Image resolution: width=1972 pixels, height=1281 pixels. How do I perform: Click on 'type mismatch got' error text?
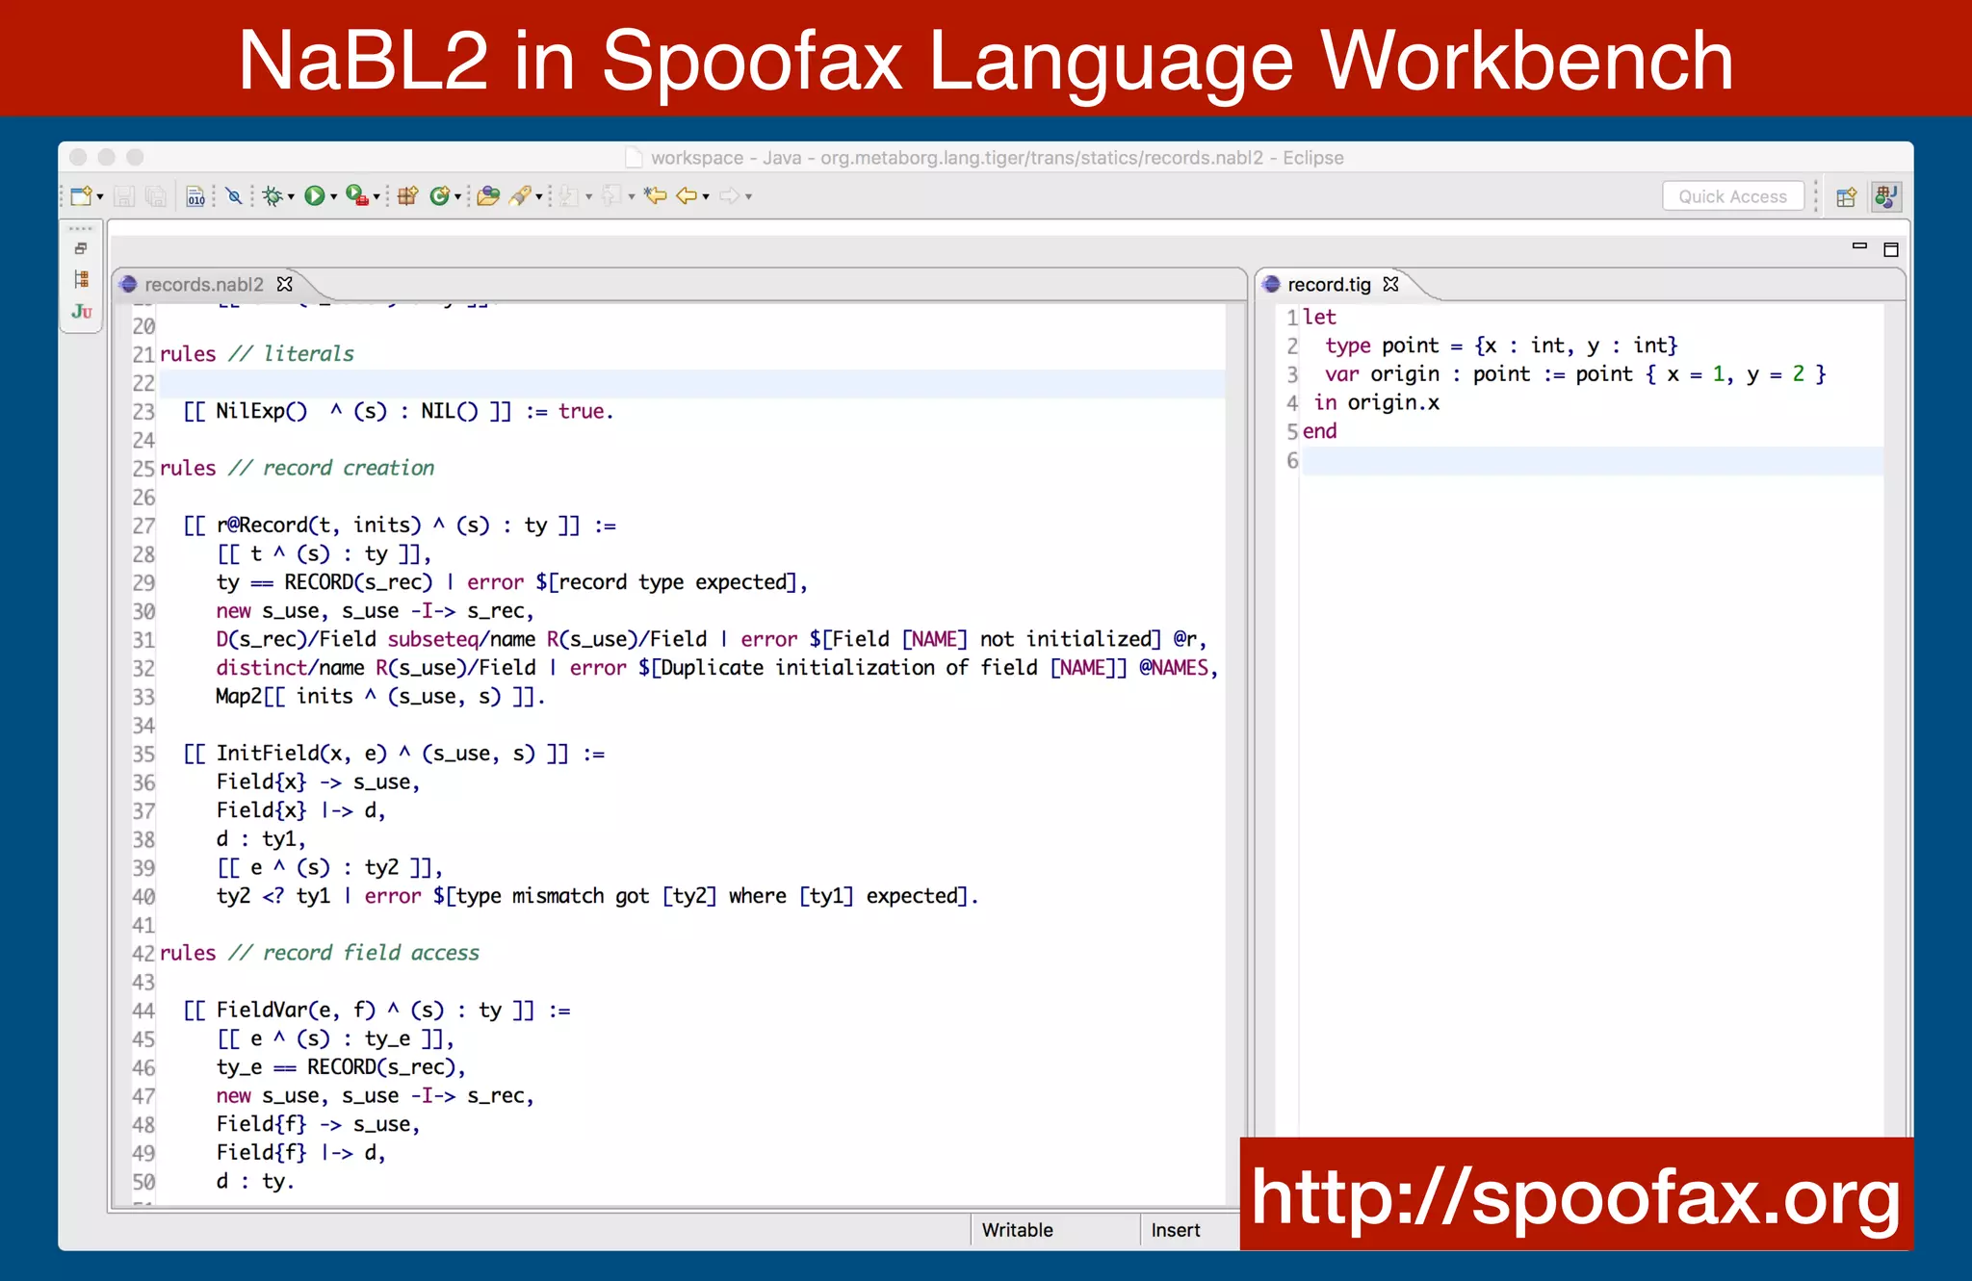point(552,896)
